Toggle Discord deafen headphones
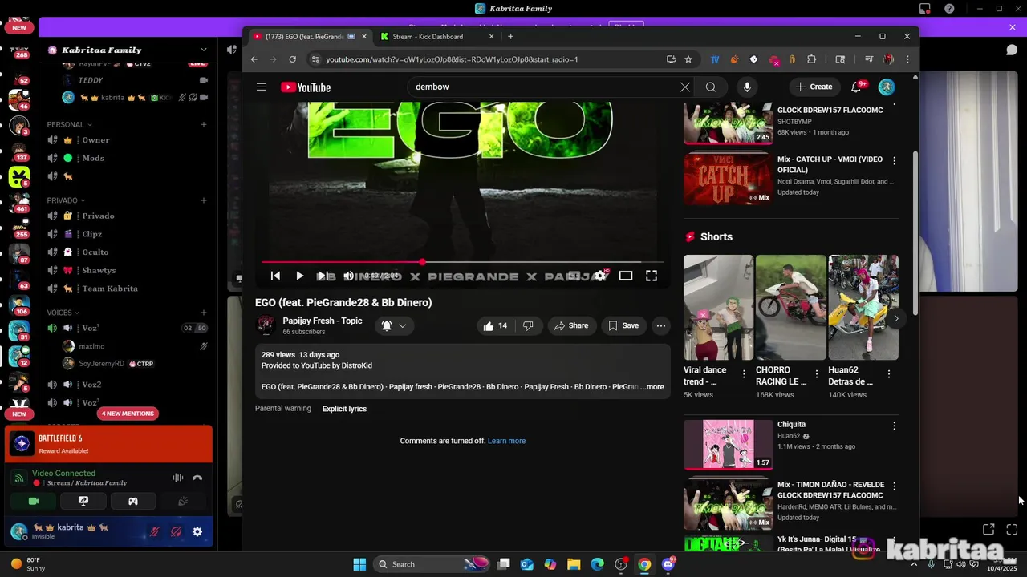Viewport: 1027px width, 577px height. click(x=176, y=531)
